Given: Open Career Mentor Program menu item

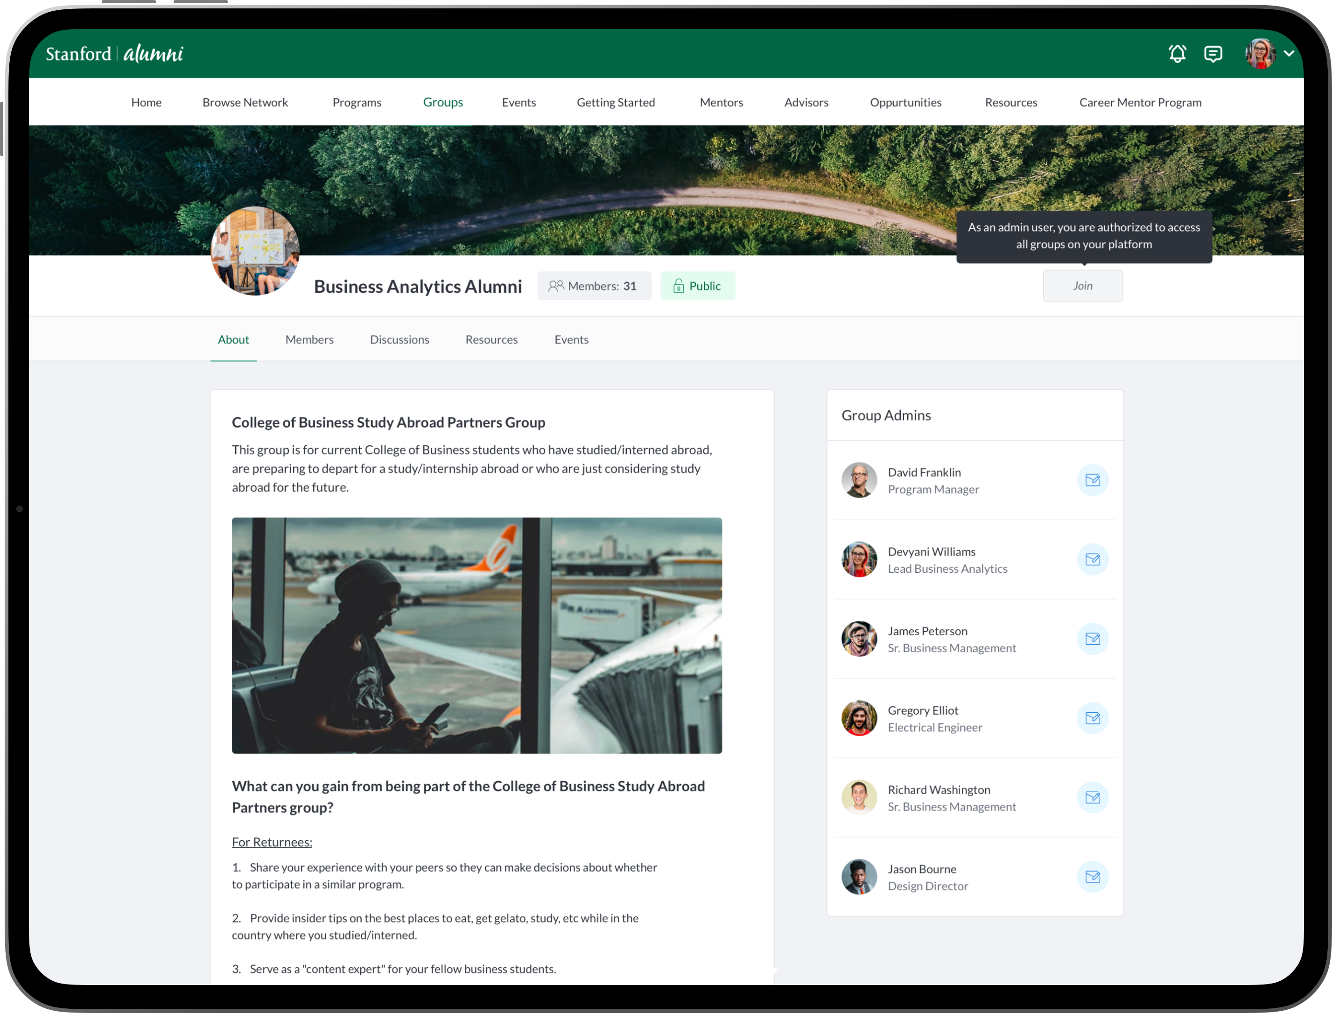Looking at the screenshot, I should pyautogui.click(x=1140, y=103).
